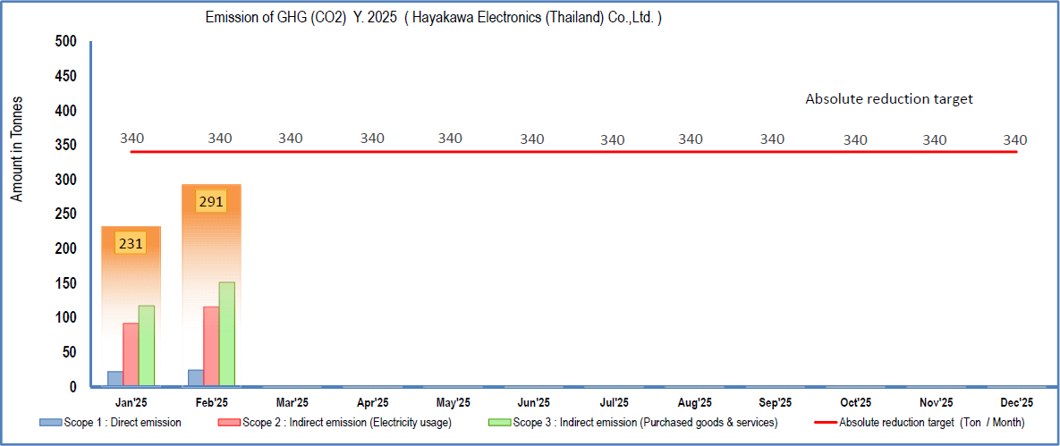Click the 340 target label above Jun'25

(532, 140)
